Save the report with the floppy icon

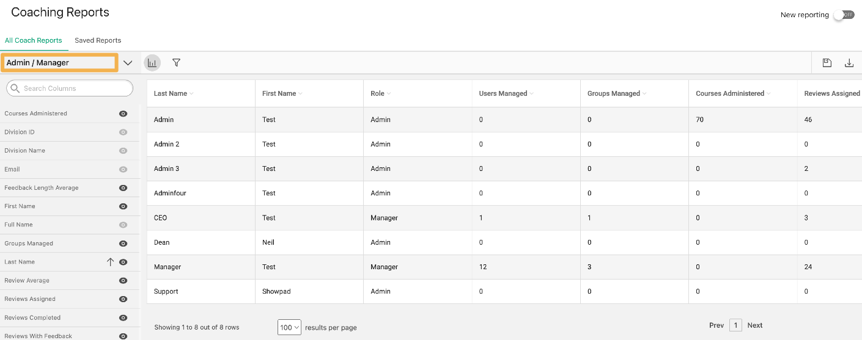click(x=827, y=63)
